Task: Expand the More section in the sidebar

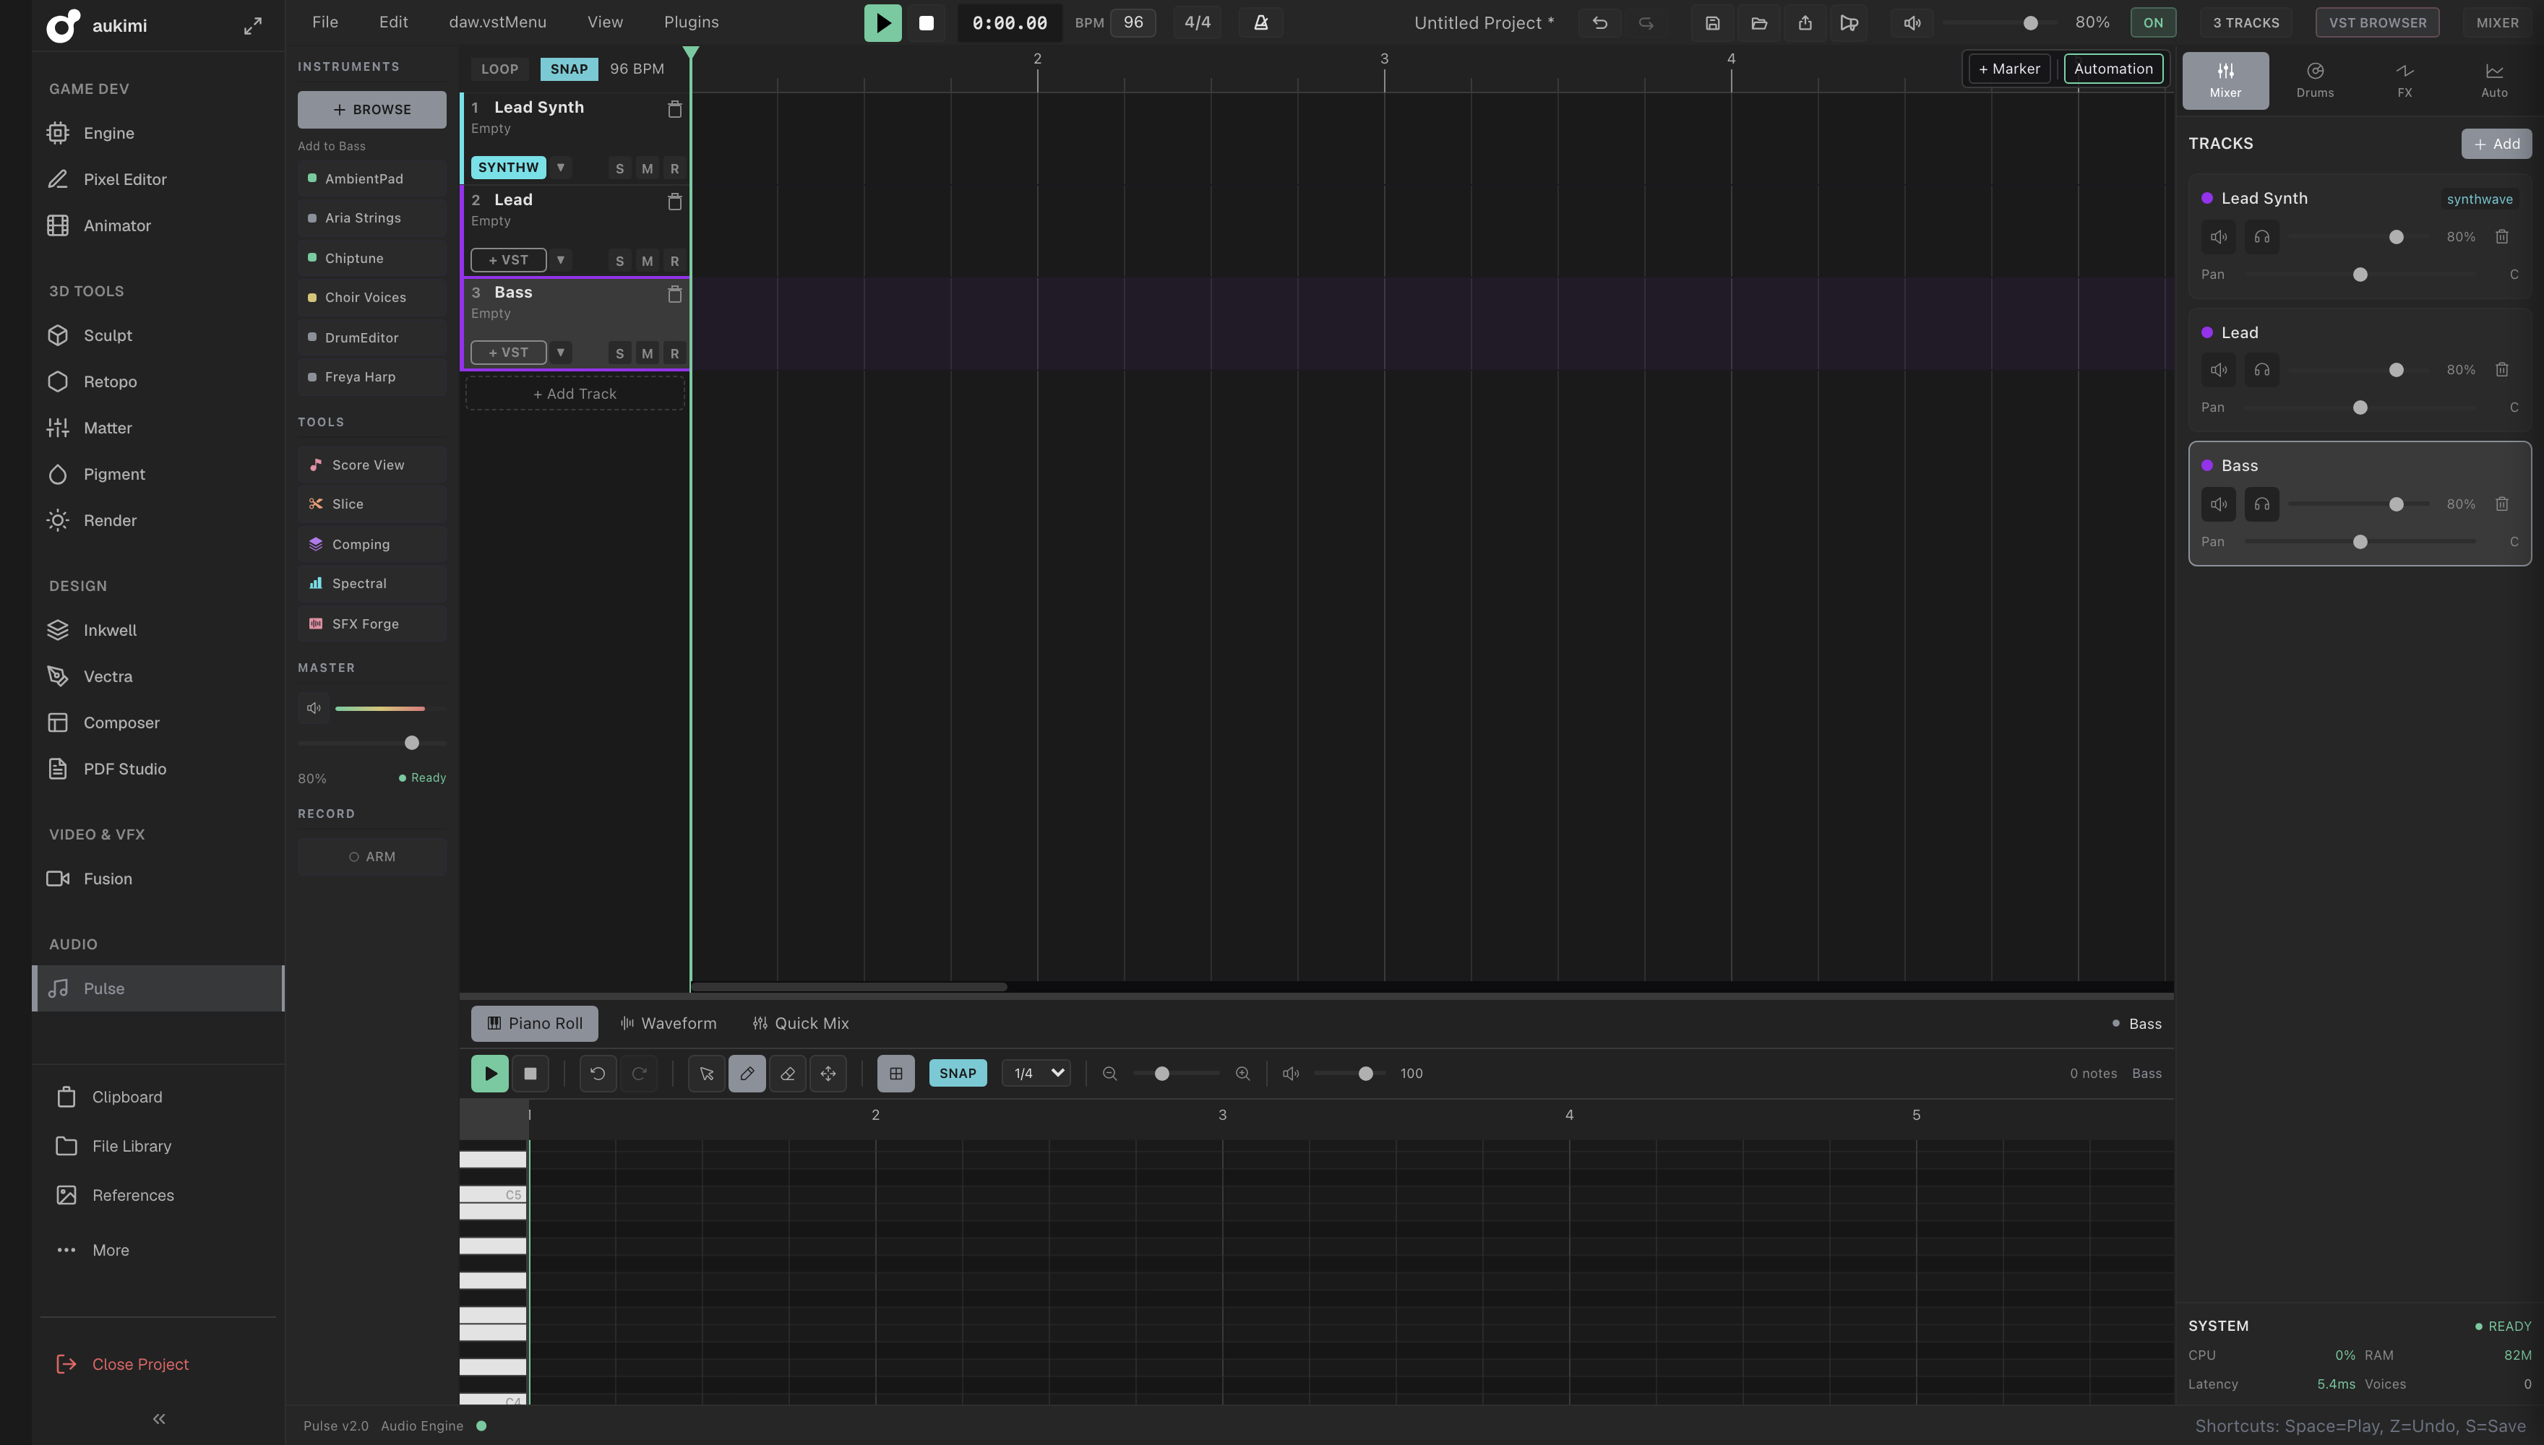Action: click(x=159, y=1251)
